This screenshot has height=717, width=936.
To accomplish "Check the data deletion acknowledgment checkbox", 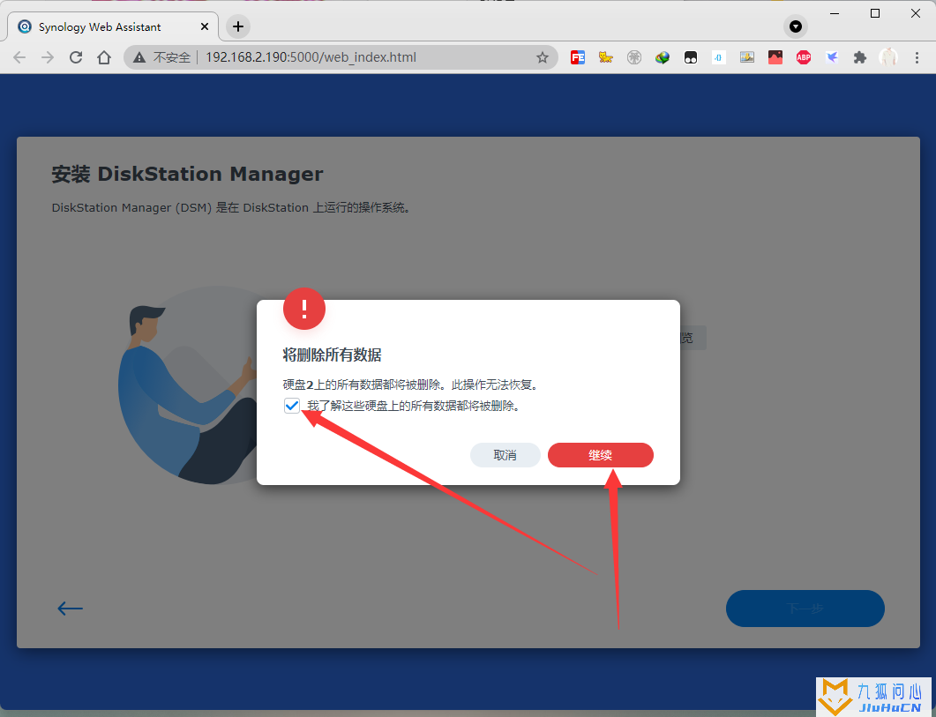I will pos(291,406).
